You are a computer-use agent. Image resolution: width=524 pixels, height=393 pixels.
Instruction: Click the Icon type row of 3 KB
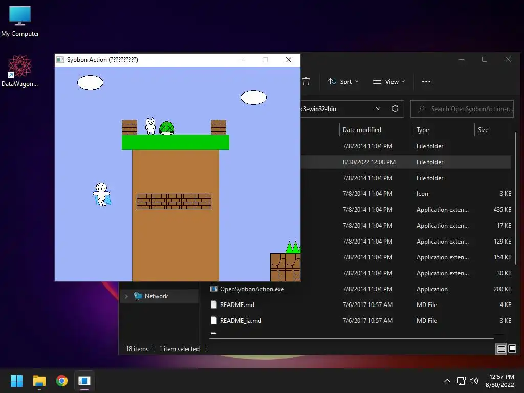click(406, 194)
